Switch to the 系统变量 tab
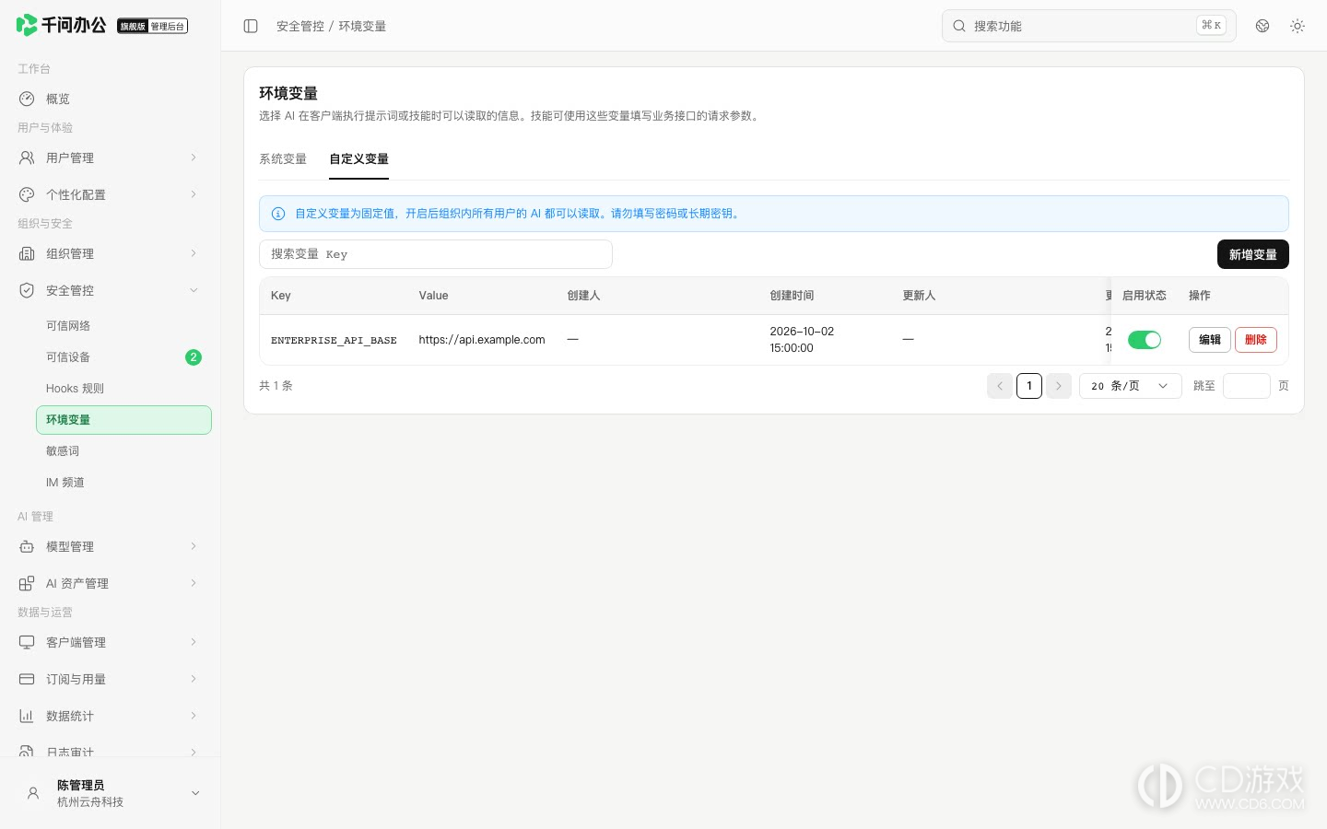 click(x=283, y=159)
